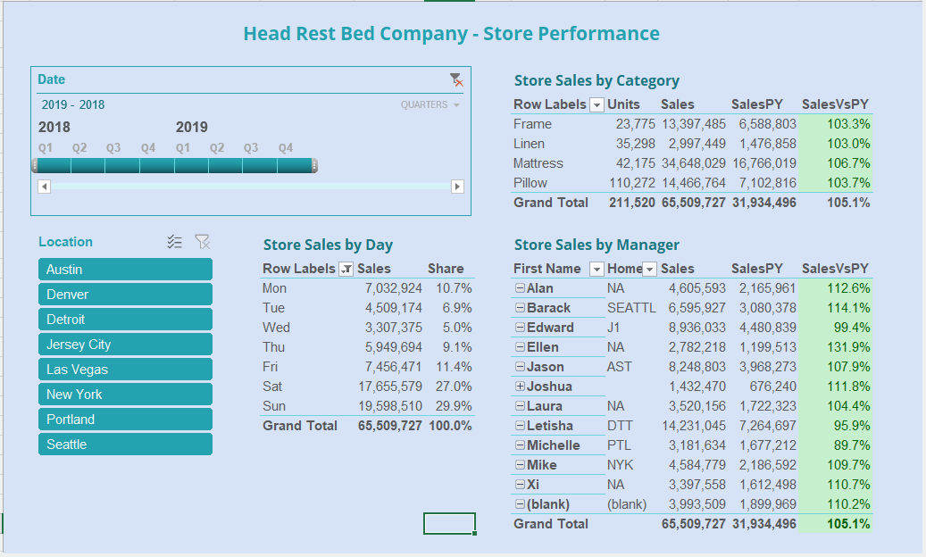Select the Mattress row label cell

[538, 163]
